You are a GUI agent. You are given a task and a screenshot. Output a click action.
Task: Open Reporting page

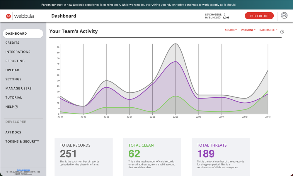coord(15,61)
